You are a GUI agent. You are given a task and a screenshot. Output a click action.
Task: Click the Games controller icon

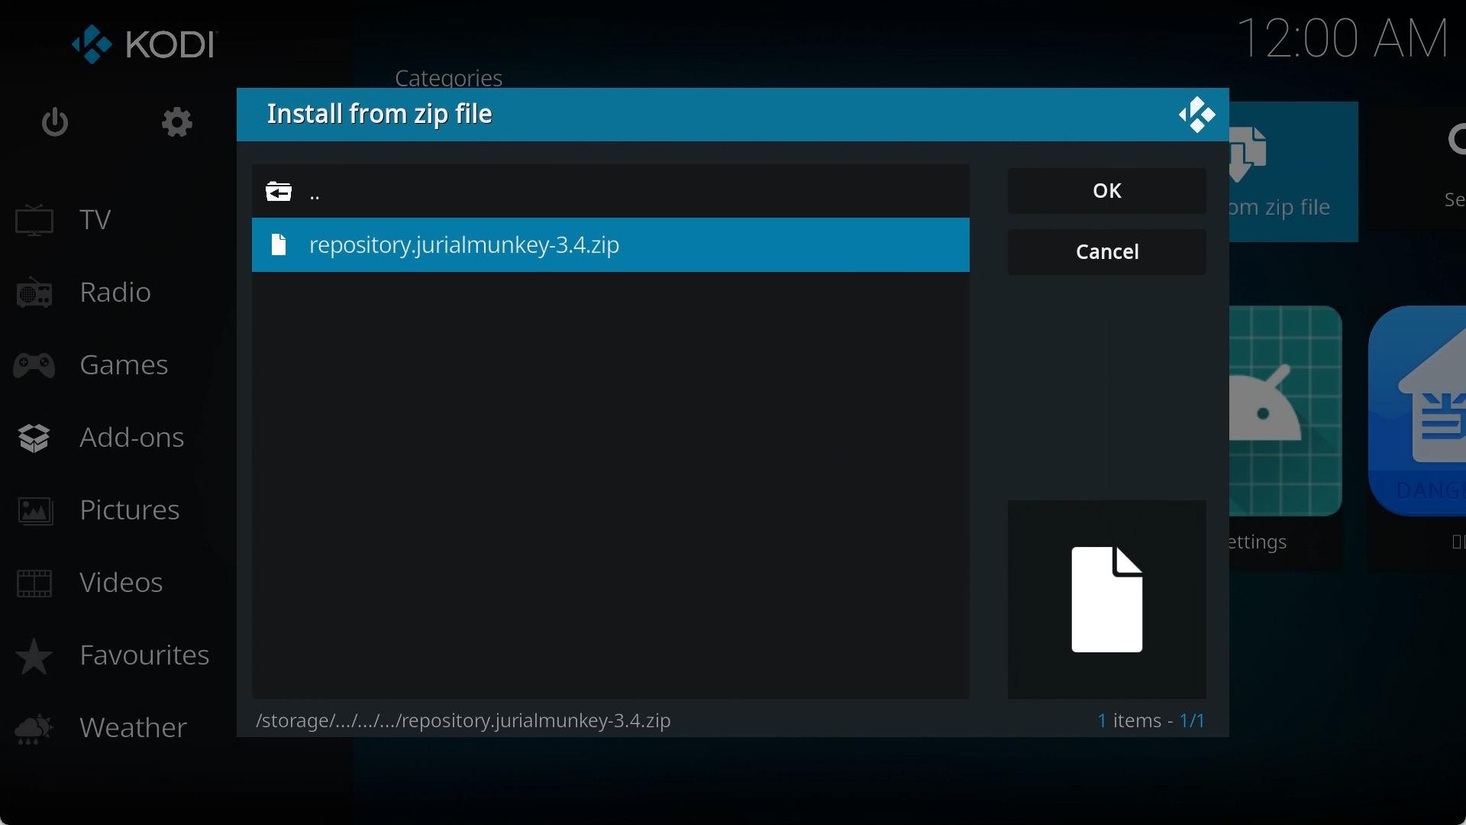coord(34,367)
